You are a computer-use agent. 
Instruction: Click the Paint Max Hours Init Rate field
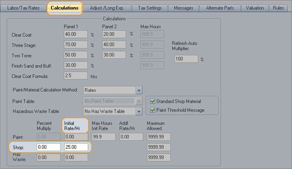pos(103,137)
